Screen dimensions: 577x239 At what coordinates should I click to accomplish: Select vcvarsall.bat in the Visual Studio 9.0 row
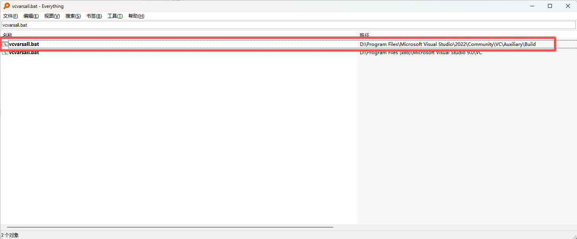tap(24, 53)
